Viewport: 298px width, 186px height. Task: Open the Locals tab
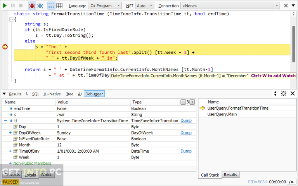30,175
